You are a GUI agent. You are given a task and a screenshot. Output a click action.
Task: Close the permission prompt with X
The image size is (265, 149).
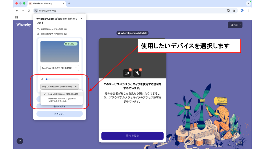point(81,19)
